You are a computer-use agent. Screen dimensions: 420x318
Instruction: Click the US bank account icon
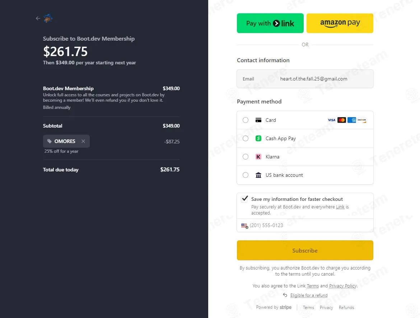pyautogui.click(x=258, y=175)
